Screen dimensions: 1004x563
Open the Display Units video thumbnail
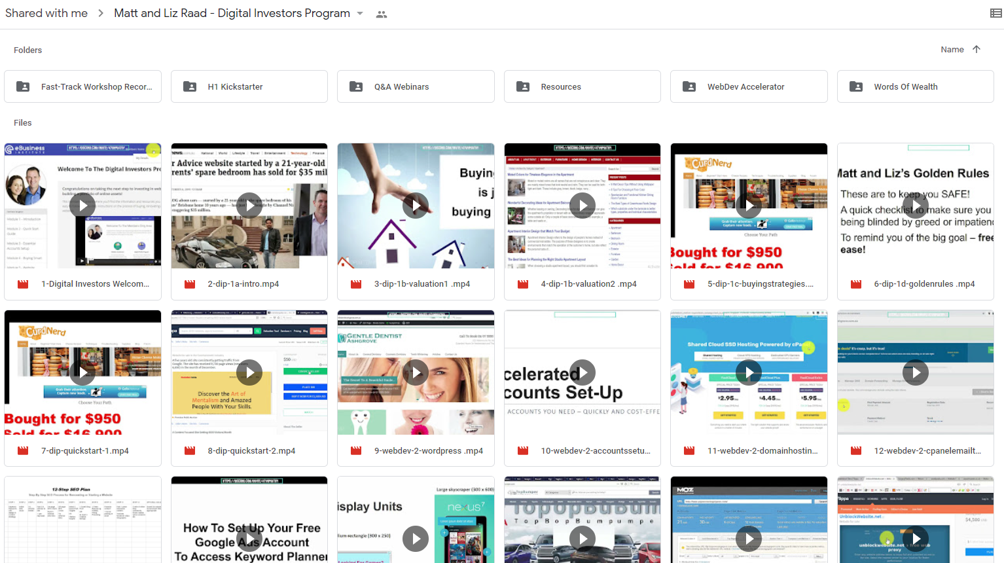[x=416, y=520]
